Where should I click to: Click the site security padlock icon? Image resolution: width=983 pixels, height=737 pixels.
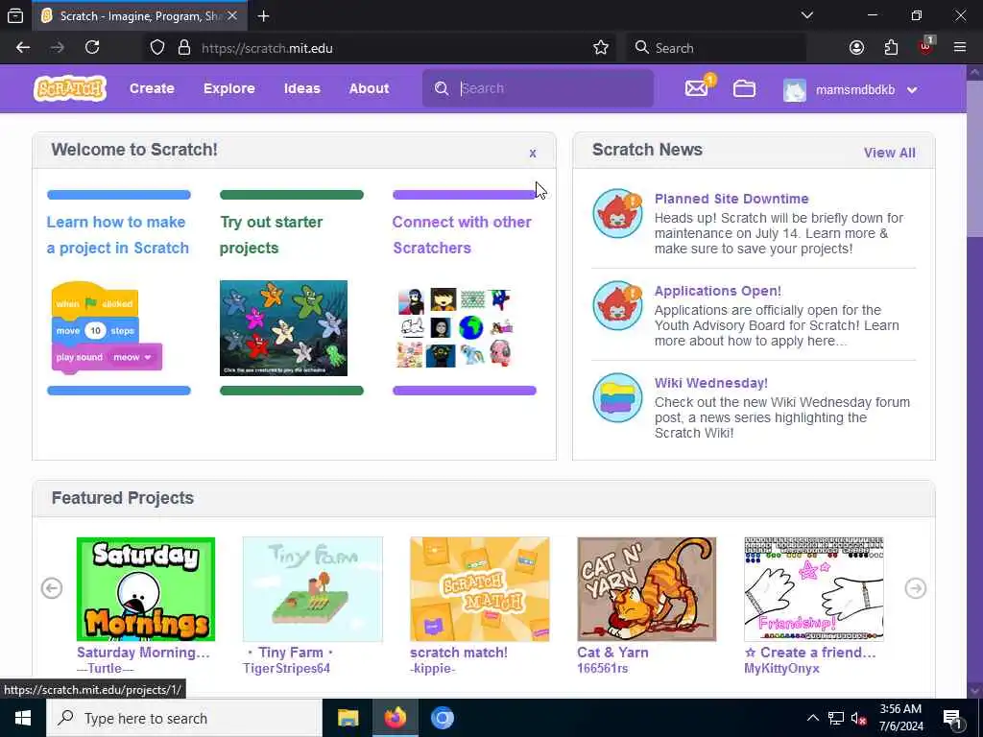point(184,48)
